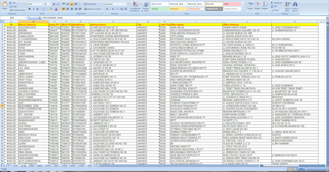
Task: Toggle Italic formatting
Action: [33, 9]
